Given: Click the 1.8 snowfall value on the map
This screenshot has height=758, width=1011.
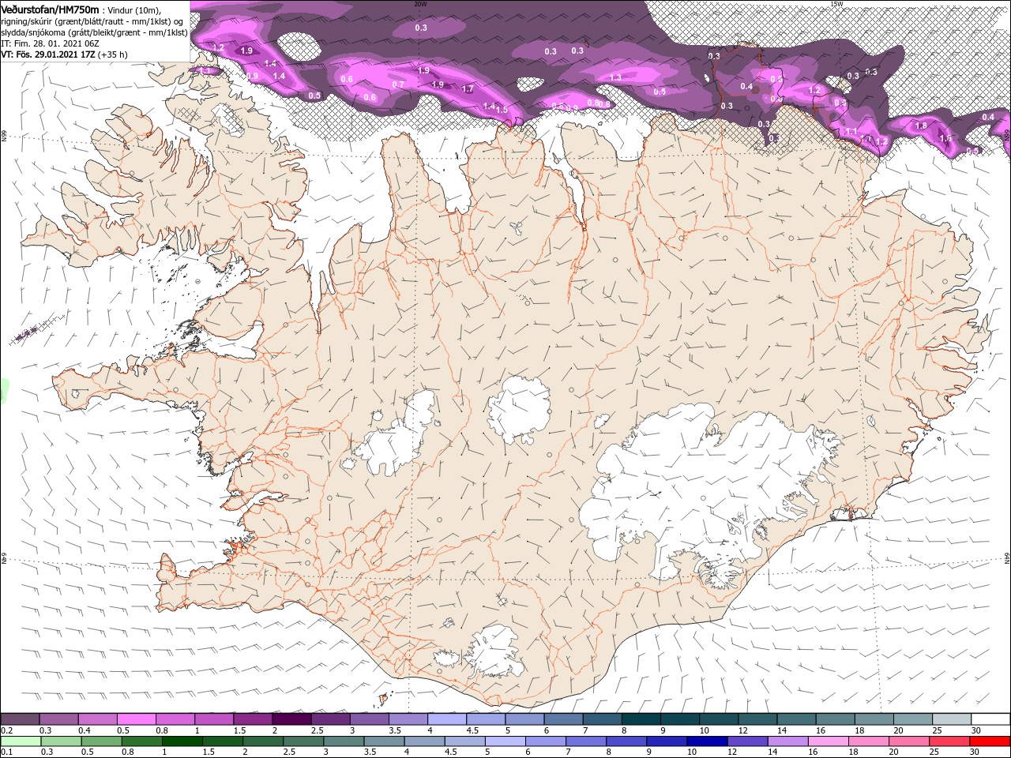Looking at the screenshot, I should click(920, 126).
